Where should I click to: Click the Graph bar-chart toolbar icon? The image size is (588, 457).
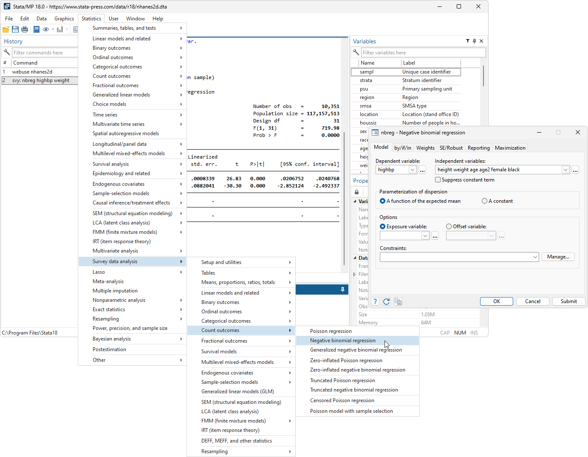click(60, 29)
